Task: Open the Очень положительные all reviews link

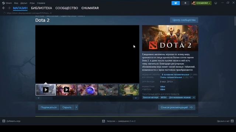Action: point(171,77)
